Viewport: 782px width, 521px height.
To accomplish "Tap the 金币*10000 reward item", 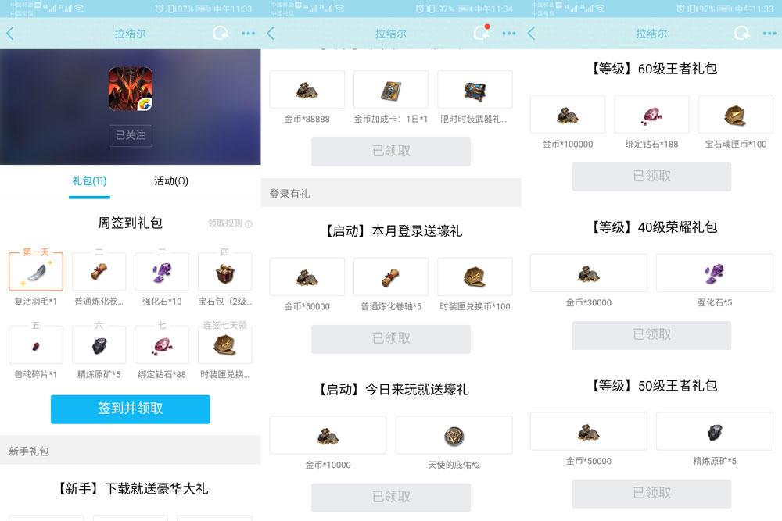I will coord(328,435).
